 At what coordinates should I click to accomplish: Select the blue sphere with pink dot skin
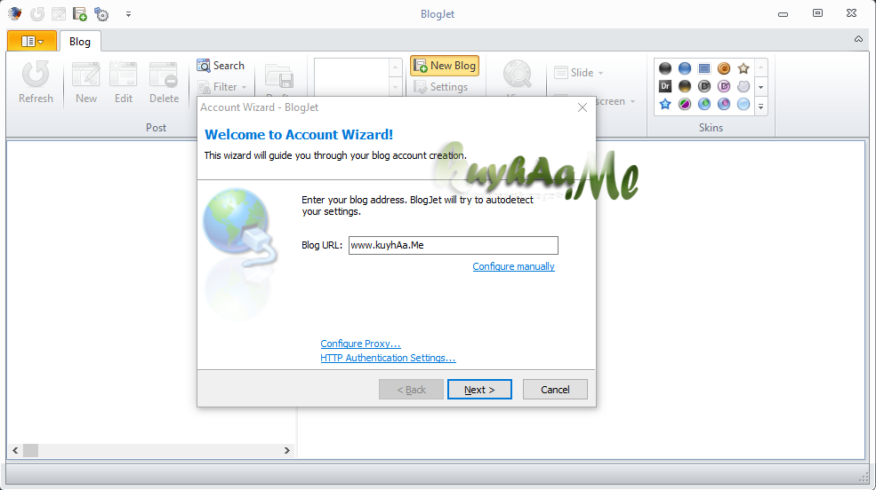[724, 104]
